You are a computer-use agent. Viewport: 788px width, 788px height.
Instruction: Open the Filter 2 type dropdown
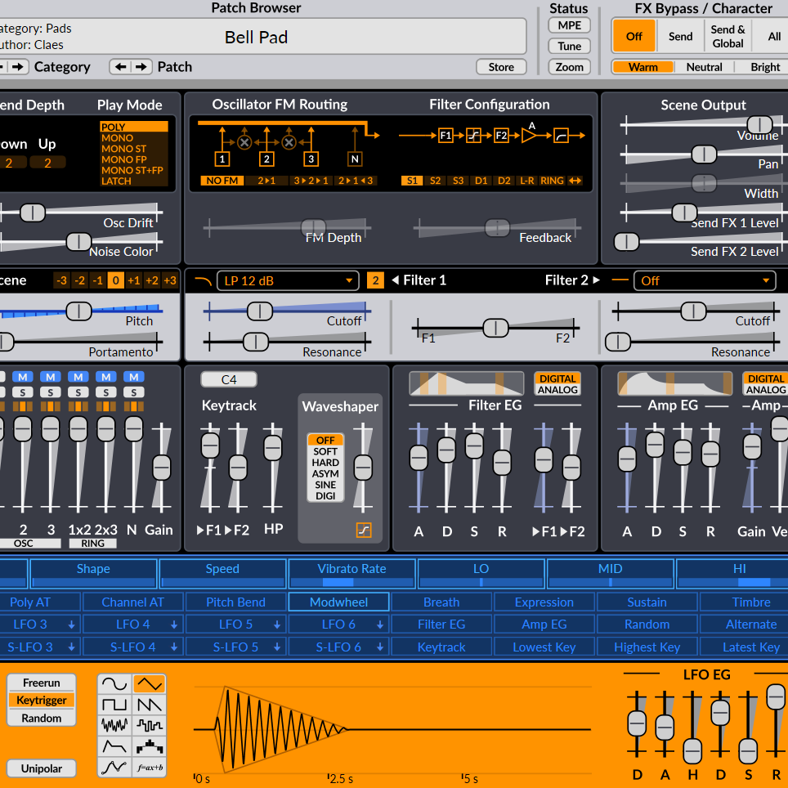click(706, 281)
